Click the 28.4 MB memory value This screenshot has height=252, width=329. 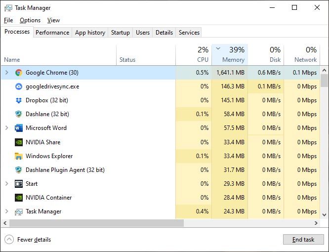pyautogui.click(x=234, y=198)
